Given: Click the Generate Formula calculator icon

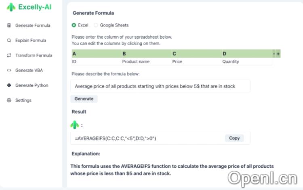Looking at the screenshot, I should [x=9, y=25].
